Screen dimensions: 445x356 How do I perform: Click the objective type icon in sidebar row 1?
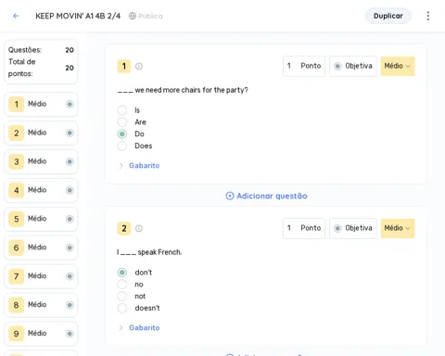[70, 104]
